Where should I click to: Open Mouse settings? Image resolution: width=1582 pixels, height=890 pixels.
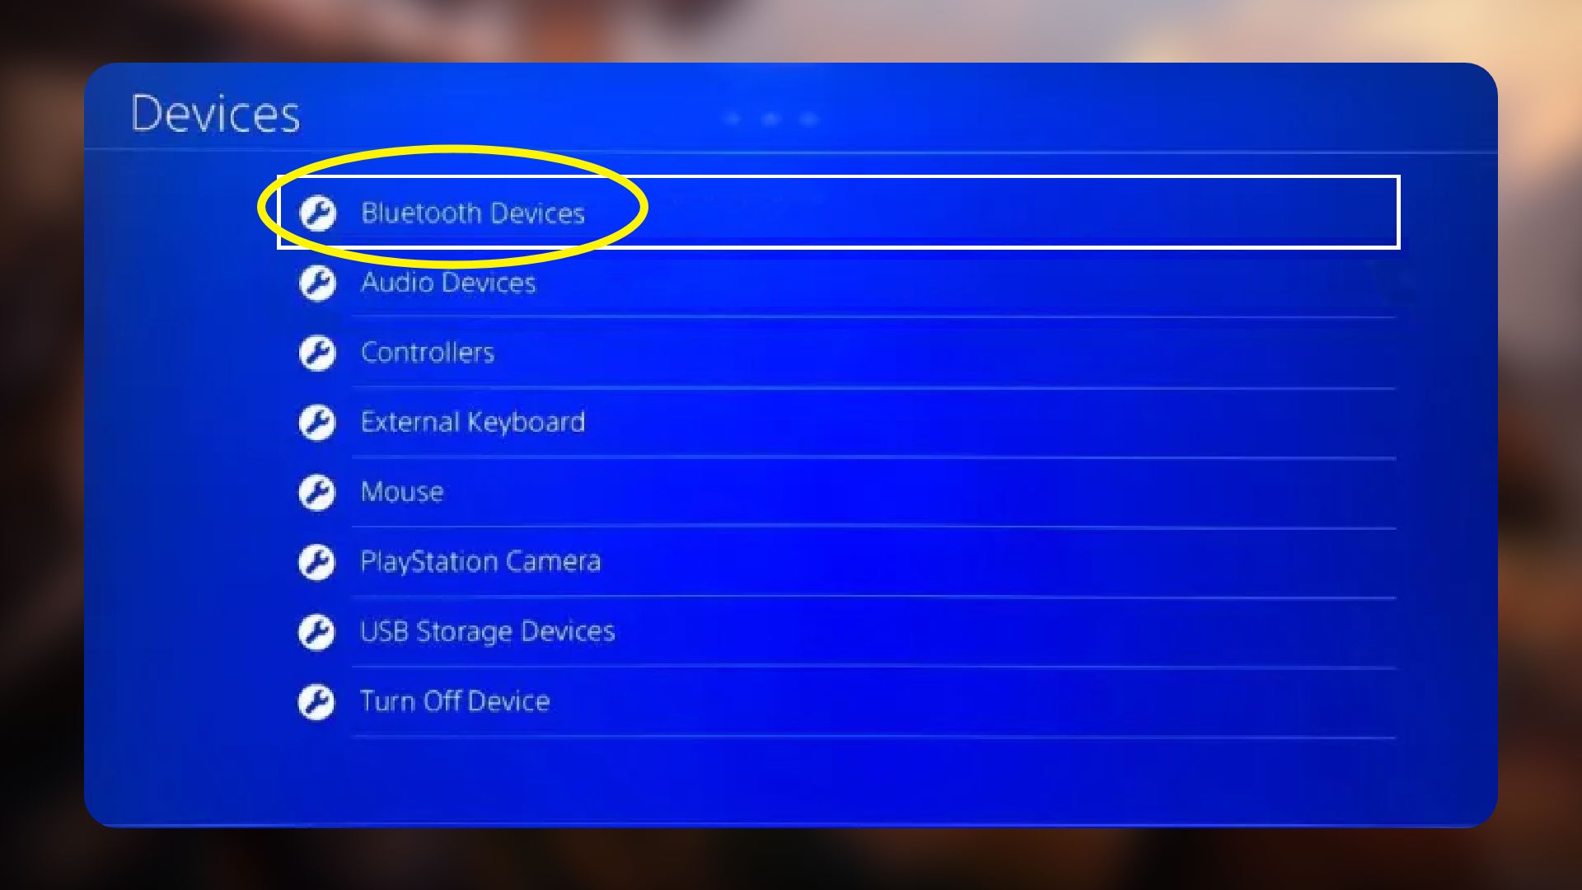[402, 491]
